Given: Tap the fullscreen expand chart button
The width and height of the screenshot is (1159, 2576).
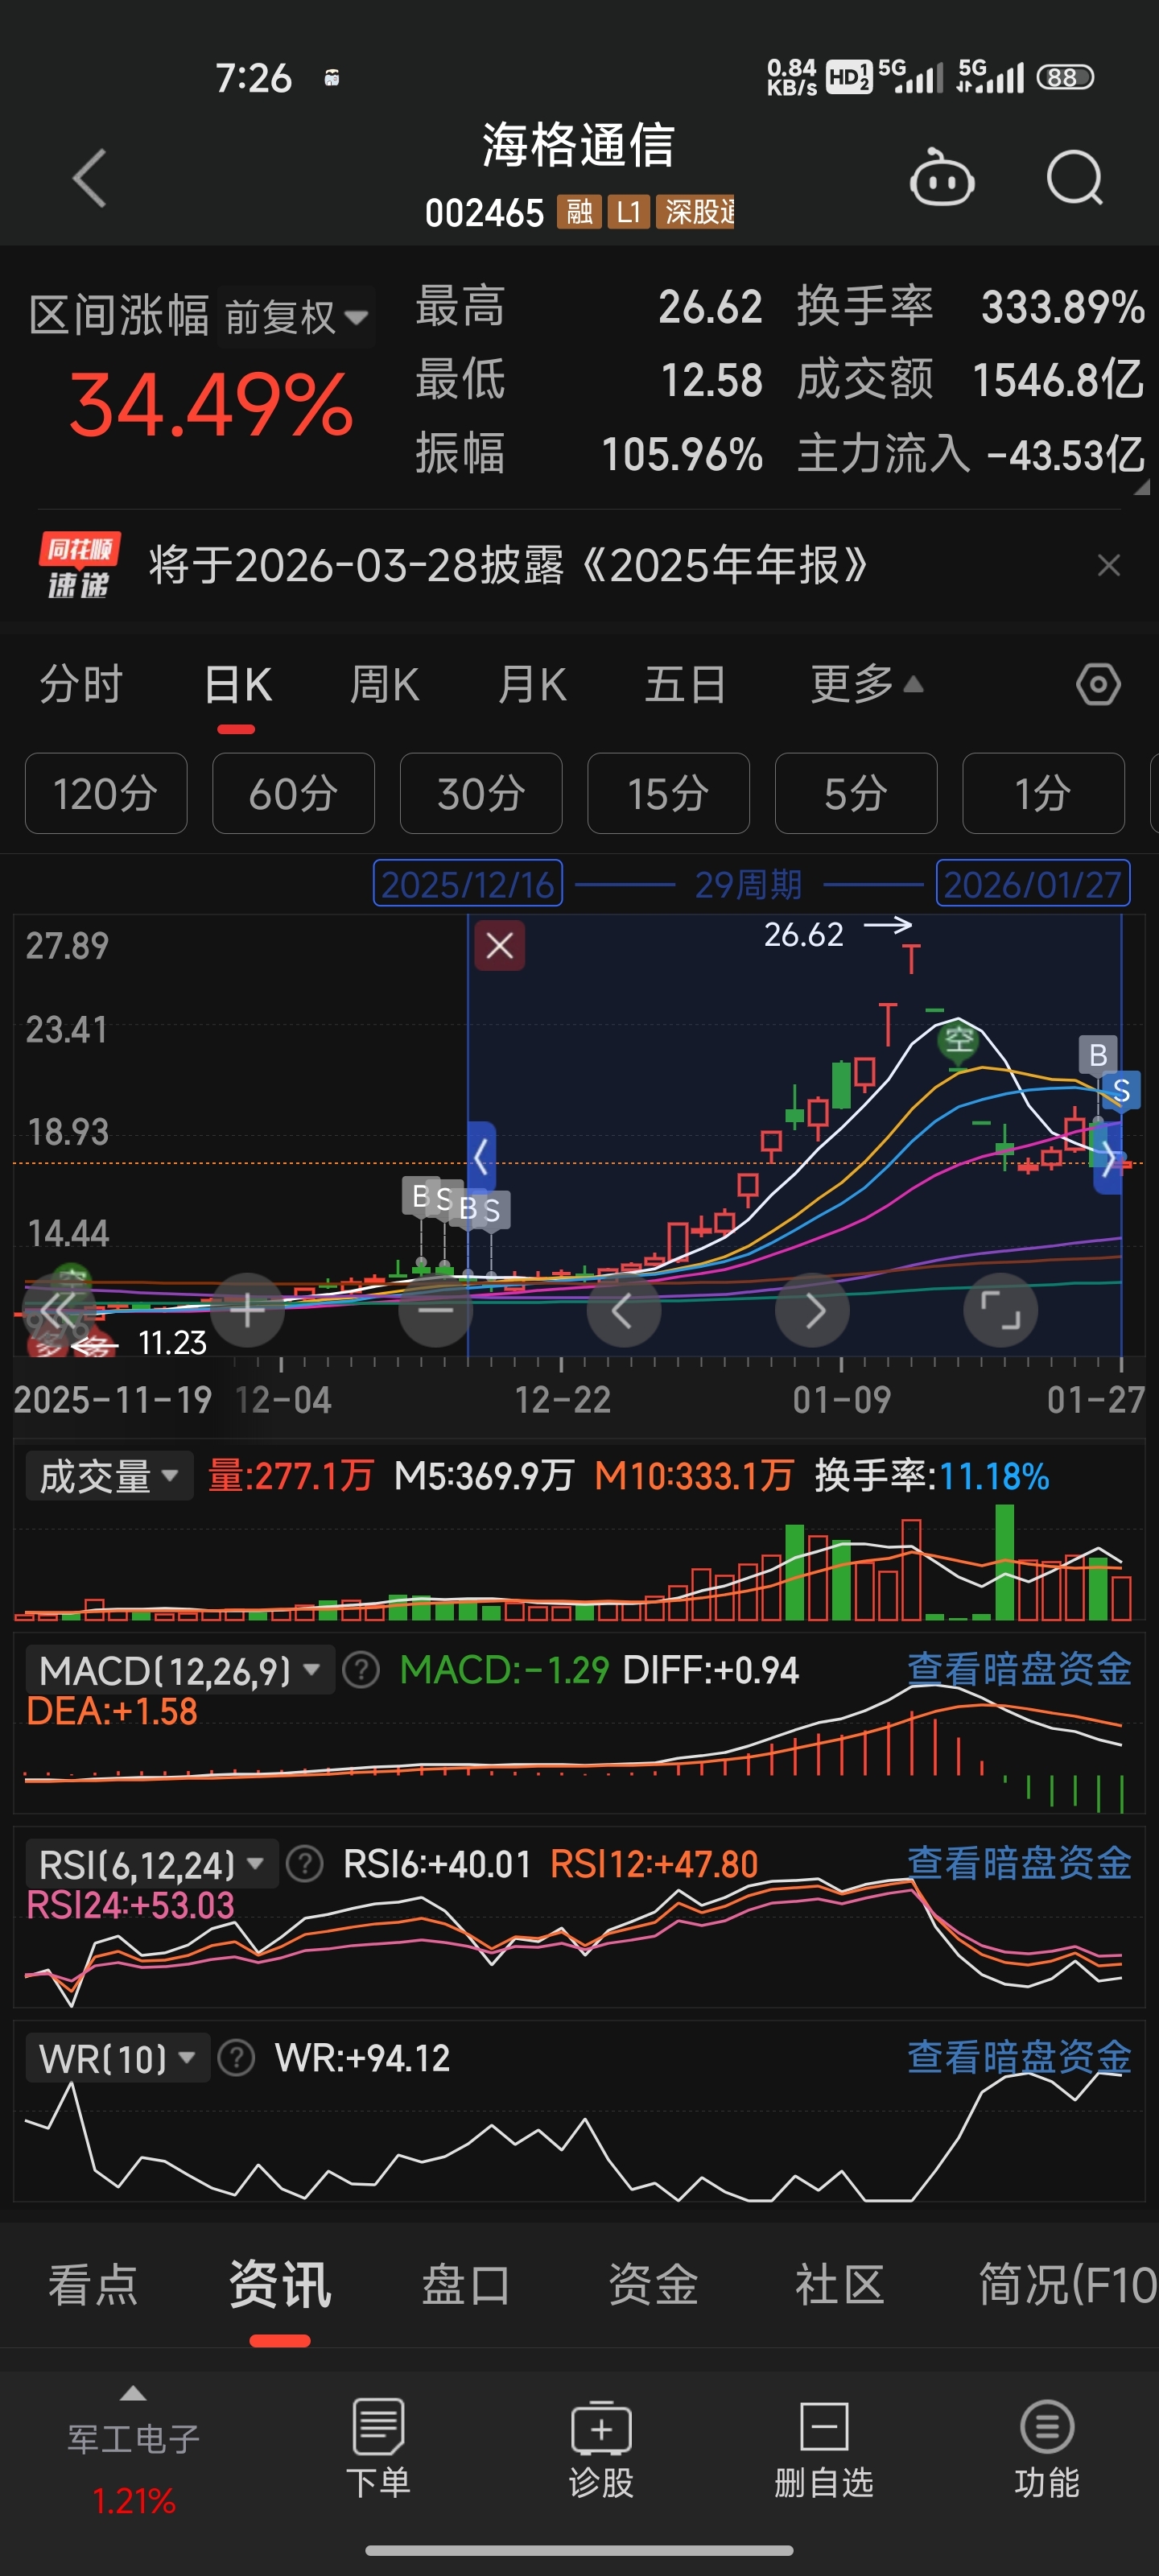Looking at the screenshot, I should click(1000, 1310).
